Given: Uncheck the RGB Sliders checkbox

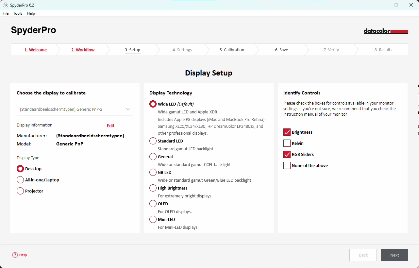Looking at the screenshot, I should click(x=287, y=154).
